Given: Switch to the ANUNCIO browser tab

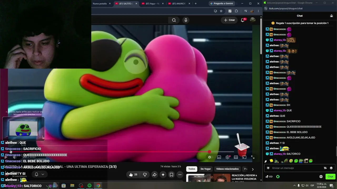Looking at the screenshot, I should point(179,4).
